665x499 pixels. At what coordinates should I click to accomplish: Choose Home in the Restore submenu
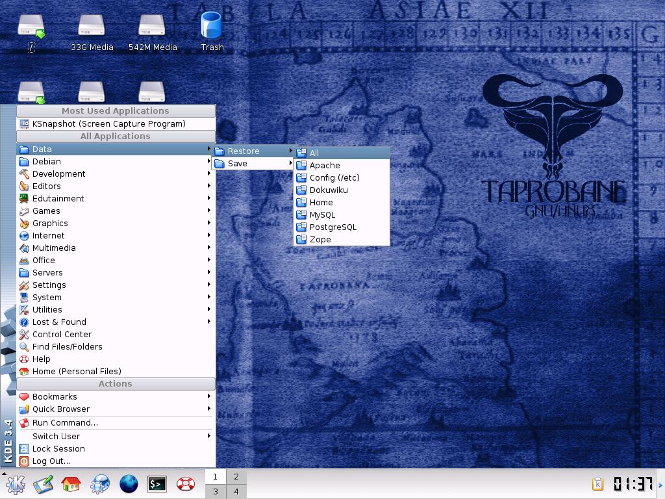point(342,203)
